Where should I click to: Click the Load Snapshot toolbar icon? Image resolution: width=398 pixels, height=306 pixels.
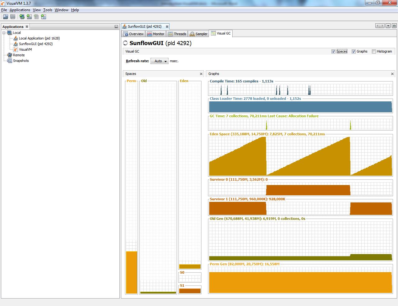tap(6, 17)
